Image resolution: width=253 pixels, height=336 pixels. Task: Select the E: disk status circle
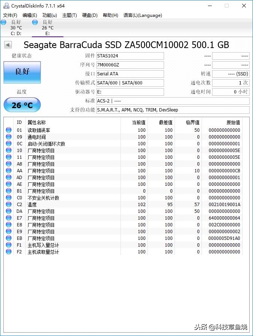(35, 22)
